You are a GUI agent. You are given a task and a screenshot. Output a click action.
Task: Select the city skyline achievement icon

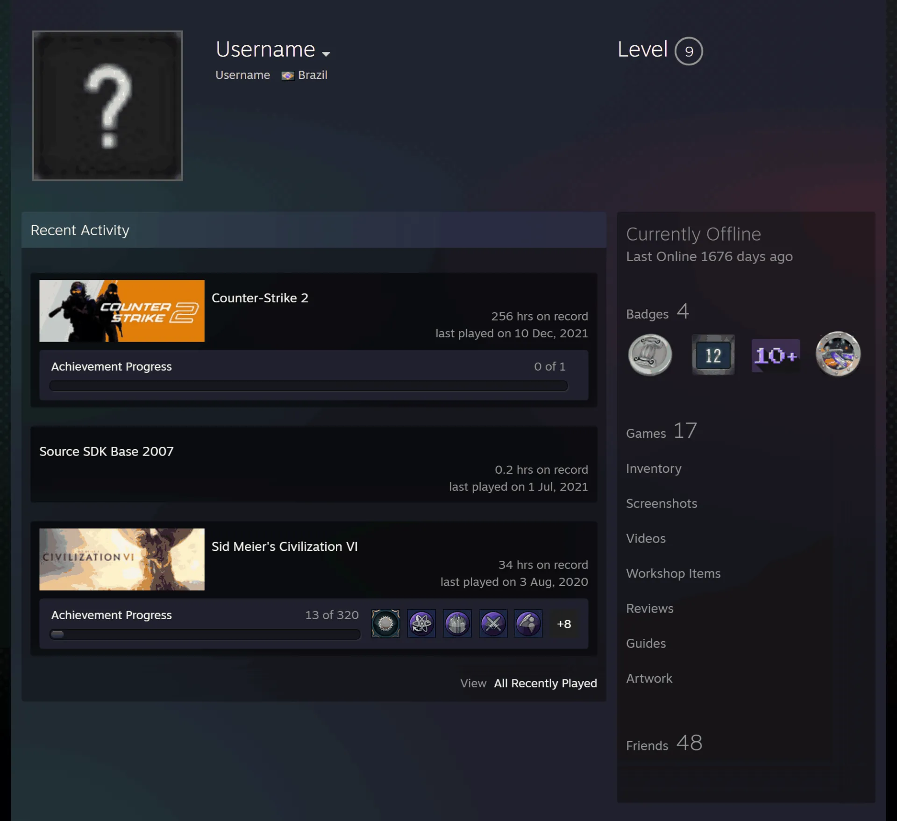click(457, 623)
